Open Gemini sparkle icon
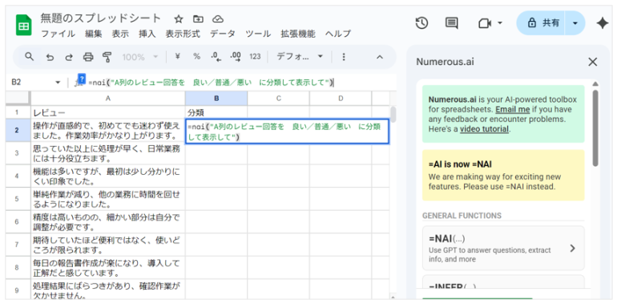Screen dimensions: 617x304 click(x=602, y=23)
